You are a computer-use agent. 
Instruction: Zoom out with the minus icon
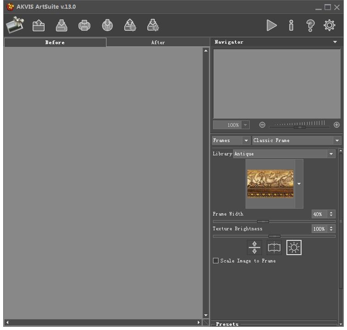pyautogui.click(x=262, y=125)
